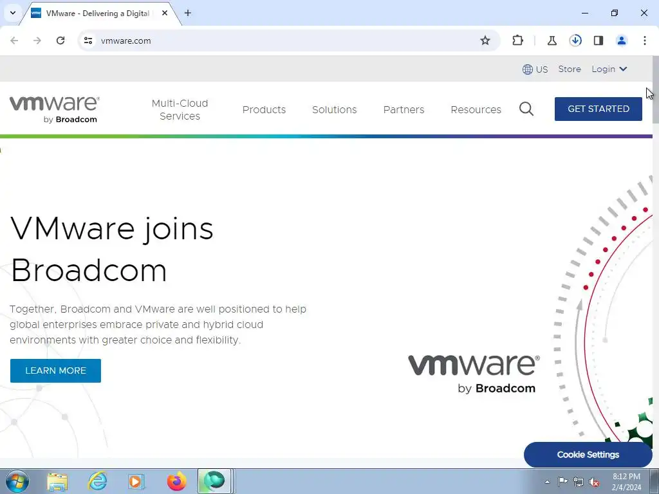Open the Chrome three-dot menu

point(645,41)
